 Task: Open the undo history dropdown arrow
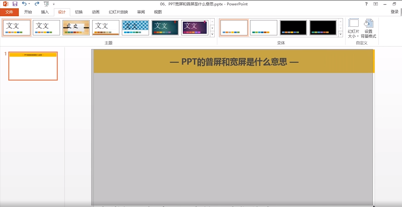click(x=29, y=4)
